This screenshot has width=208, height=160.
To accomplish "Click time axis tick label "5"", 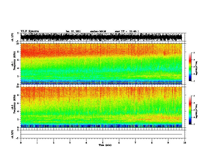I will point(103,143).
